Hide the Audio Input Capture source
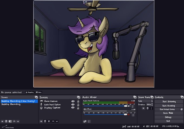Viewport: 184px width, 129px height. point(73,104)
